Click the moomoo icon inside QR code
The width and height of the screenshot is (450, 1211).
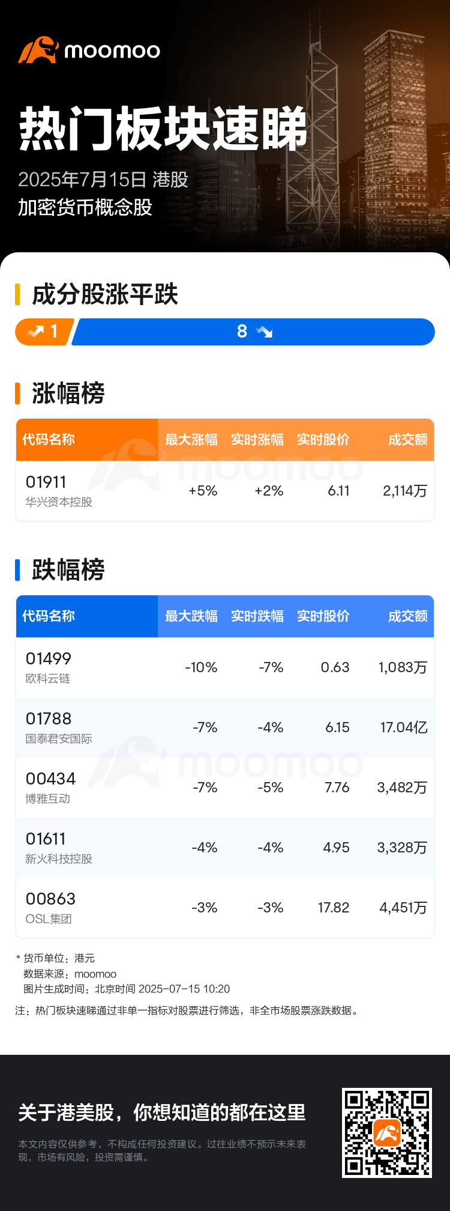point(387,1133)
